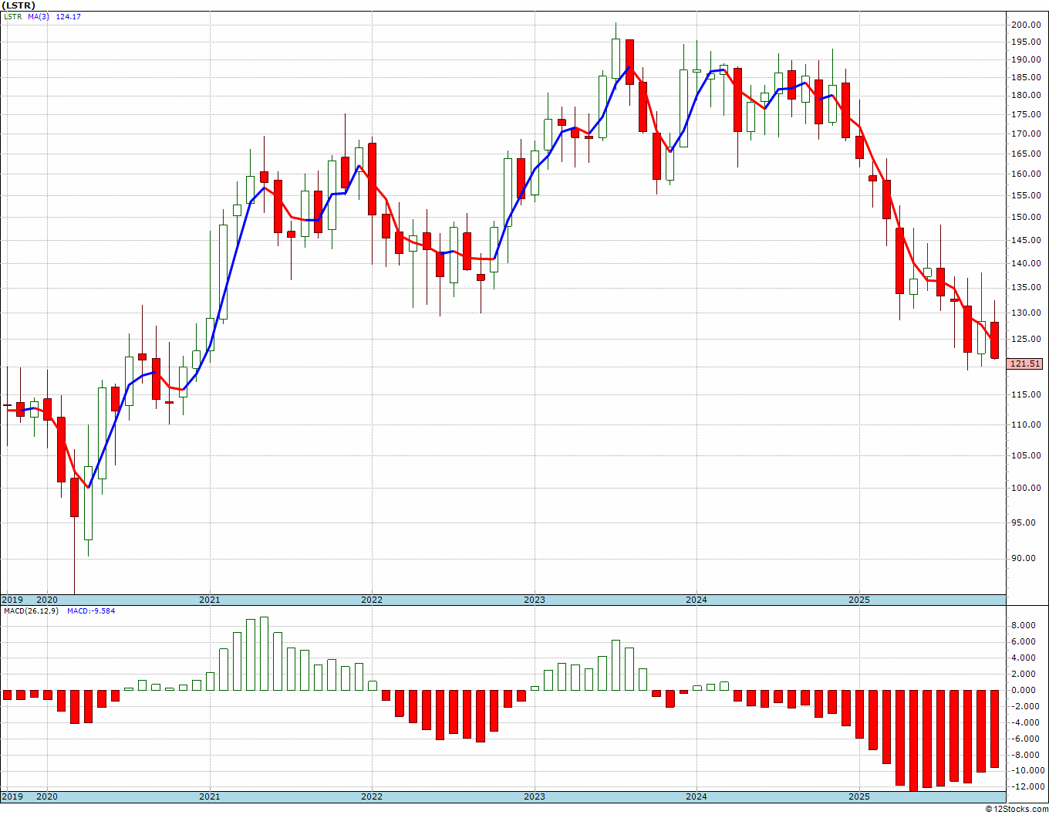
Task: Select 2023 on the MACD panel time axis
Action: tap(535, 796)
